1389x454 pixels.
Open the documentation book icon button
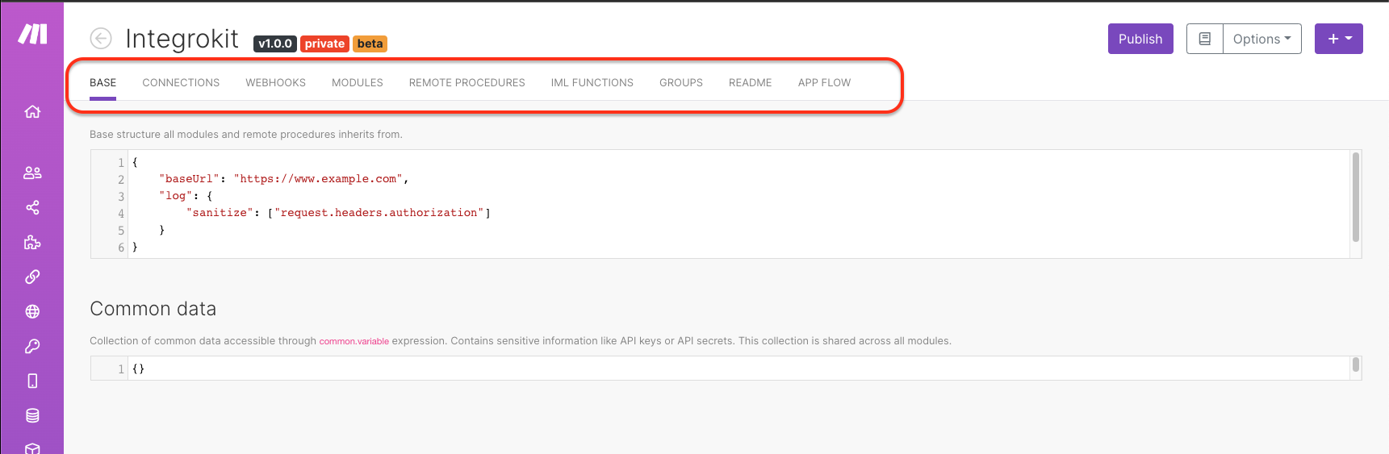pos(1204,39)
